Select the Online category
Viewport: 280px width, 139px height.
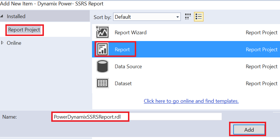tap(14, 43)
